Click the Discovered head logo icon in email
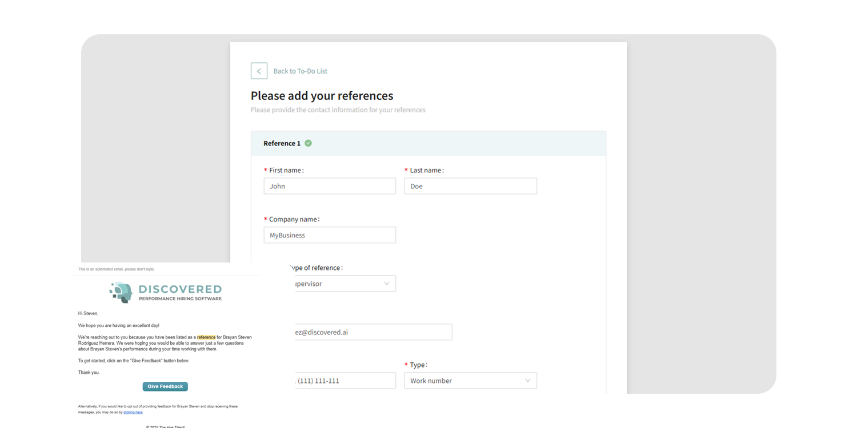The height and width of the screenshot is (428, 857). [x=121, y=292]
